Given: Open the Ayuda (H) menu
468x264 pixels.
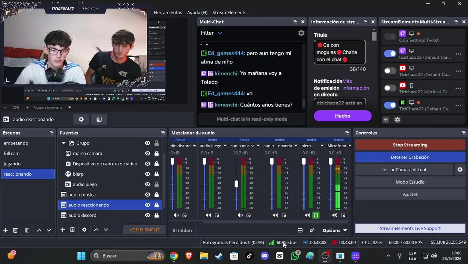Looking at the screenshot, I should coord(197,12).
